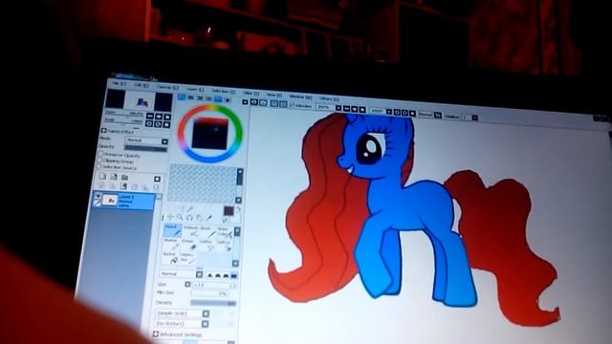Open the Window menu
612x344 pixels.
[300, 97]
